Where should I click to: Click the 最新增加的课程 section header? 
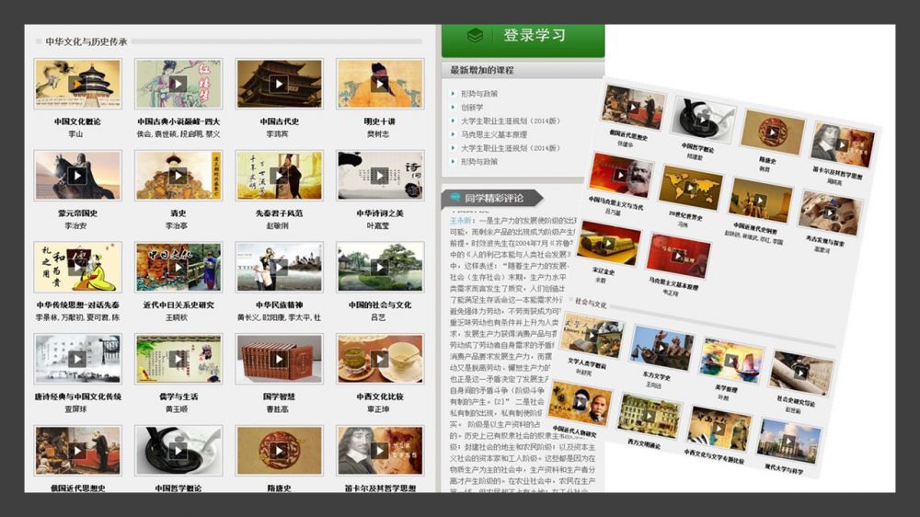(482, 70)
